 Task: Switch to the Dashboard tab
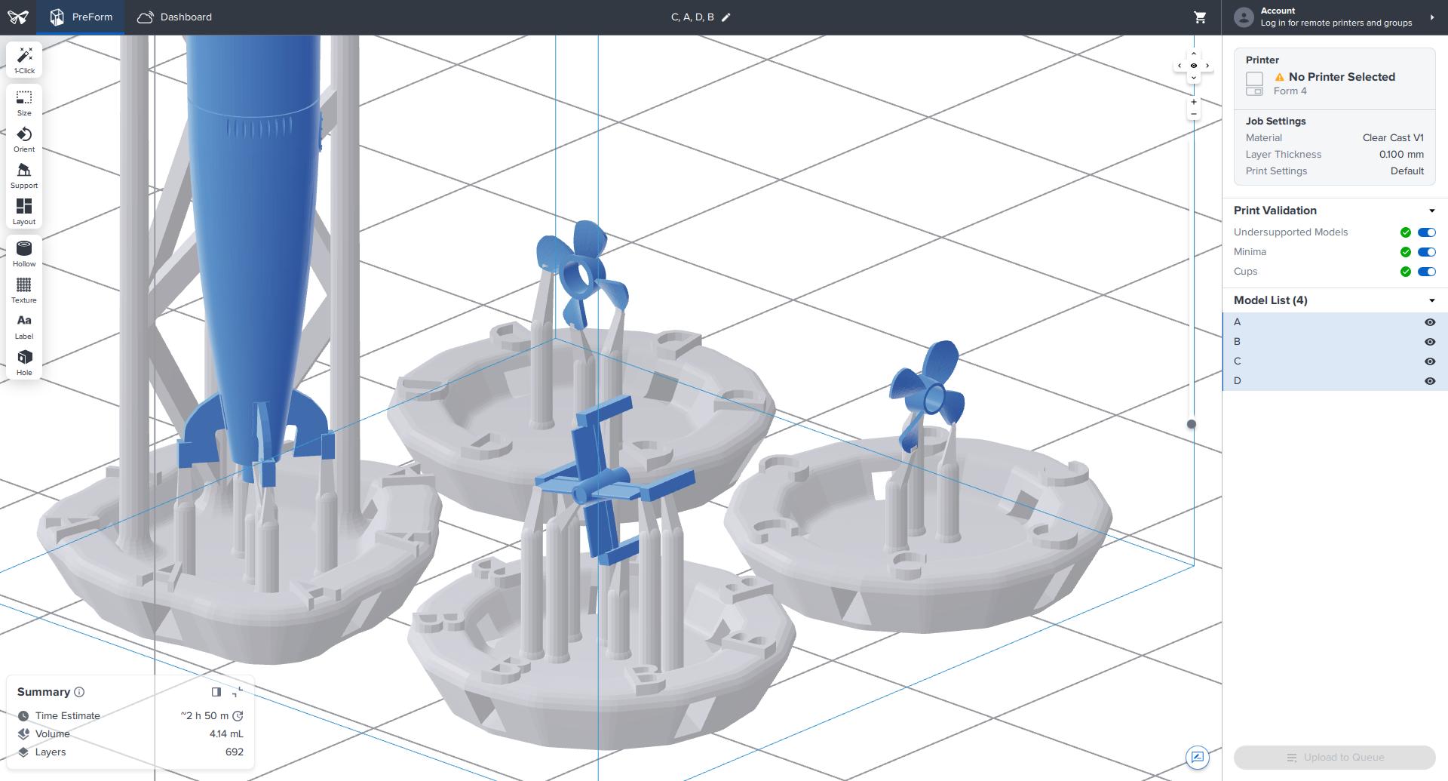(x=174, y=17)
